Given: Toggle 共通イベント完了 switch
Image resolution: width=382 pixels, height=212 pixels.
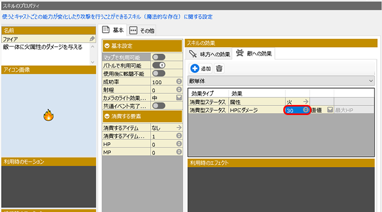Looking at the screenshot, I should pos(159,106).
